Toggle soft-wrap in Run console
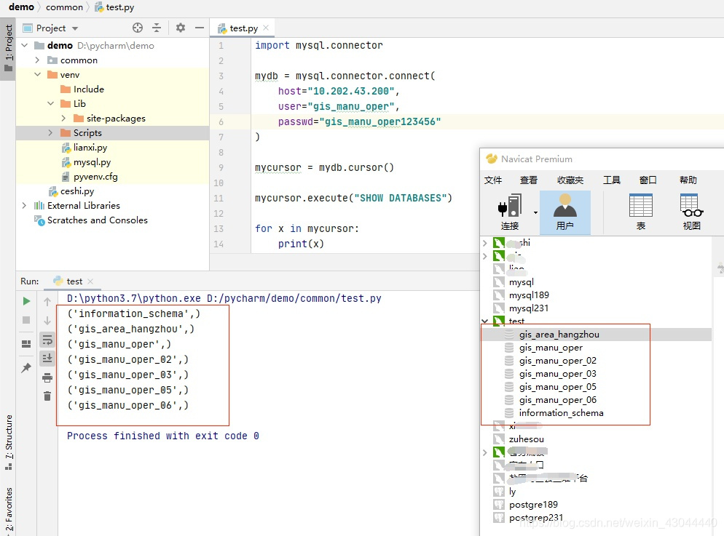The width and height of the screenshot is (724, 536). click(x=47, y=340)
